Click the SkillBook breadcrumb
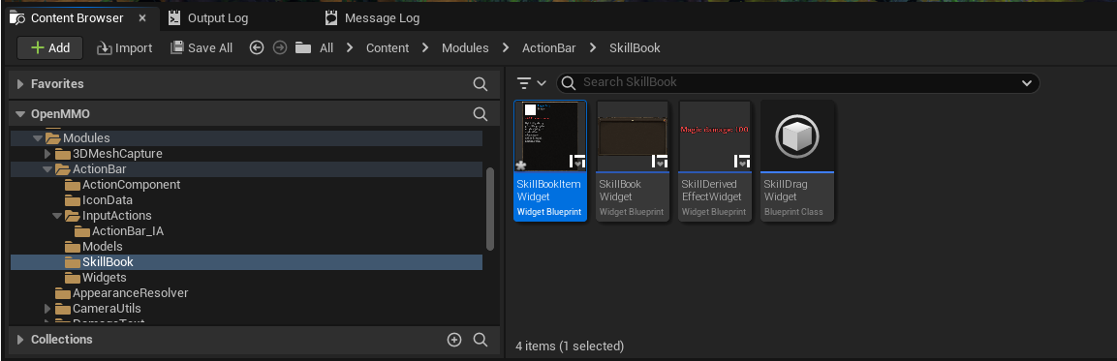The height and width of the screenshot is (361, 1117). [635, 47]
